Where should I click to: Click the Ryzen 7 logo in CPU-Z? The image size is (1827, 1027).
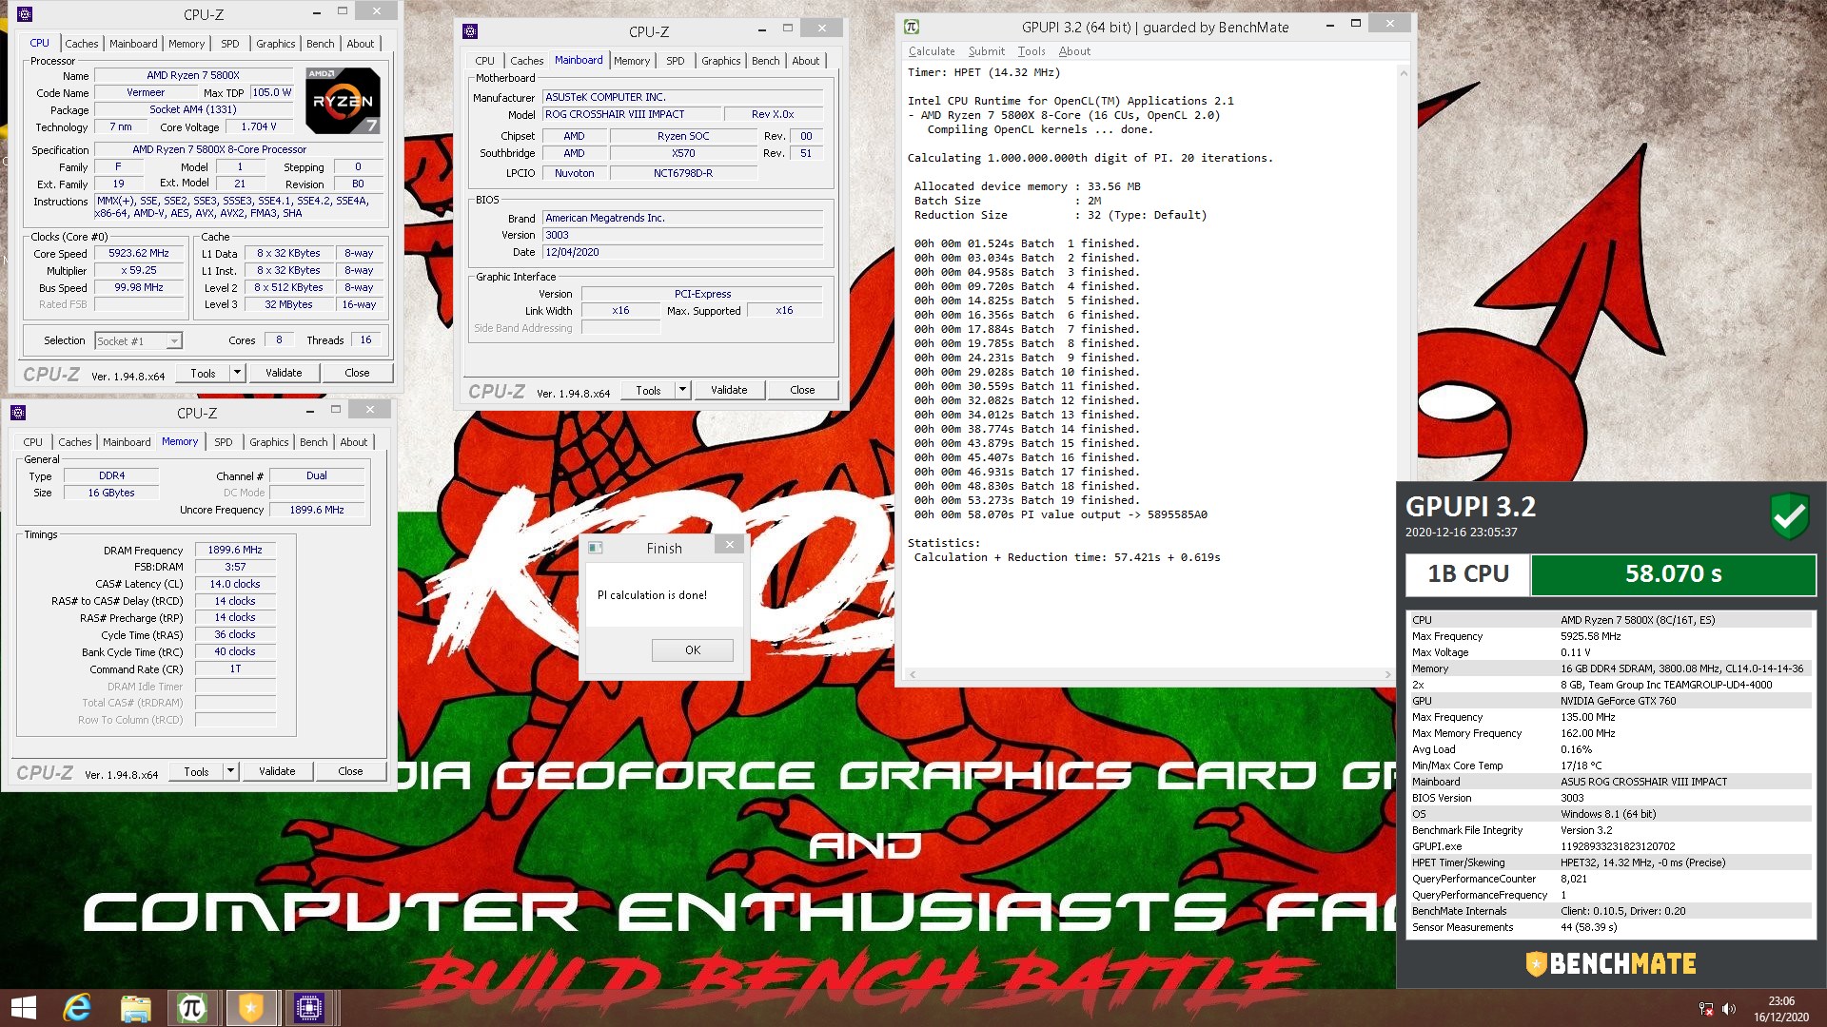(x=343, y=101)
